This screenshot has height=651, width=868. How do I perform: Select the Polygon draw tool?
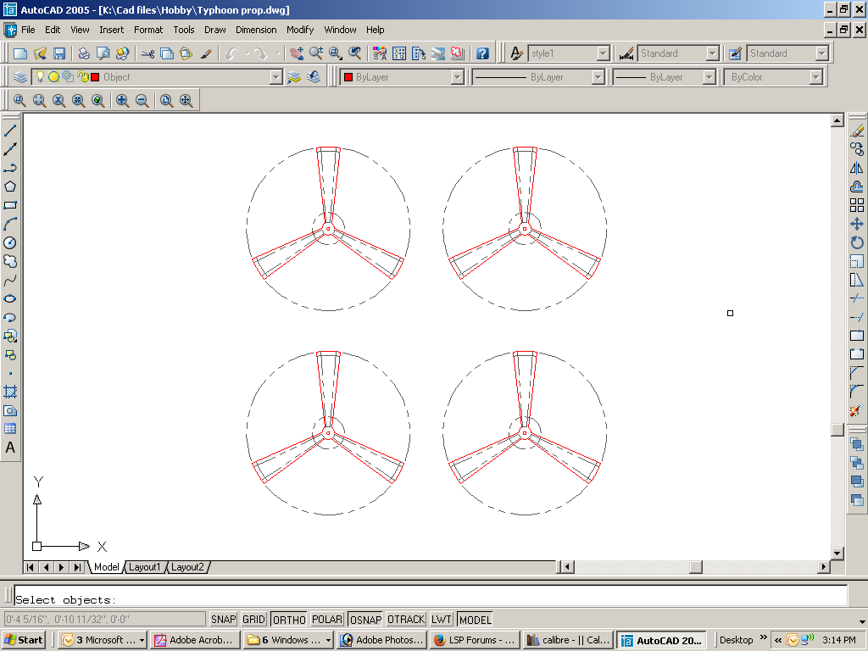click(x=10, y=186)
